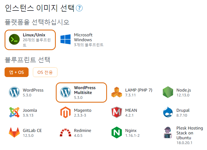Pick the MEAN shield icon
This screenshot has width=207, height=150.
coord(117,112)
